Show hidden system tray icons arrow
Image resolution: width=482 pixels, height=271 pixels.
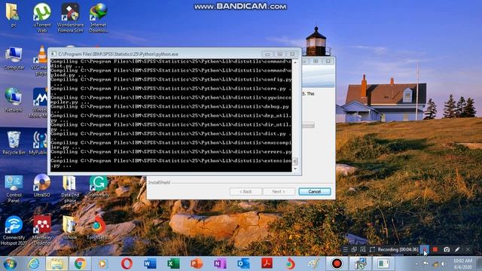point(416,263)
